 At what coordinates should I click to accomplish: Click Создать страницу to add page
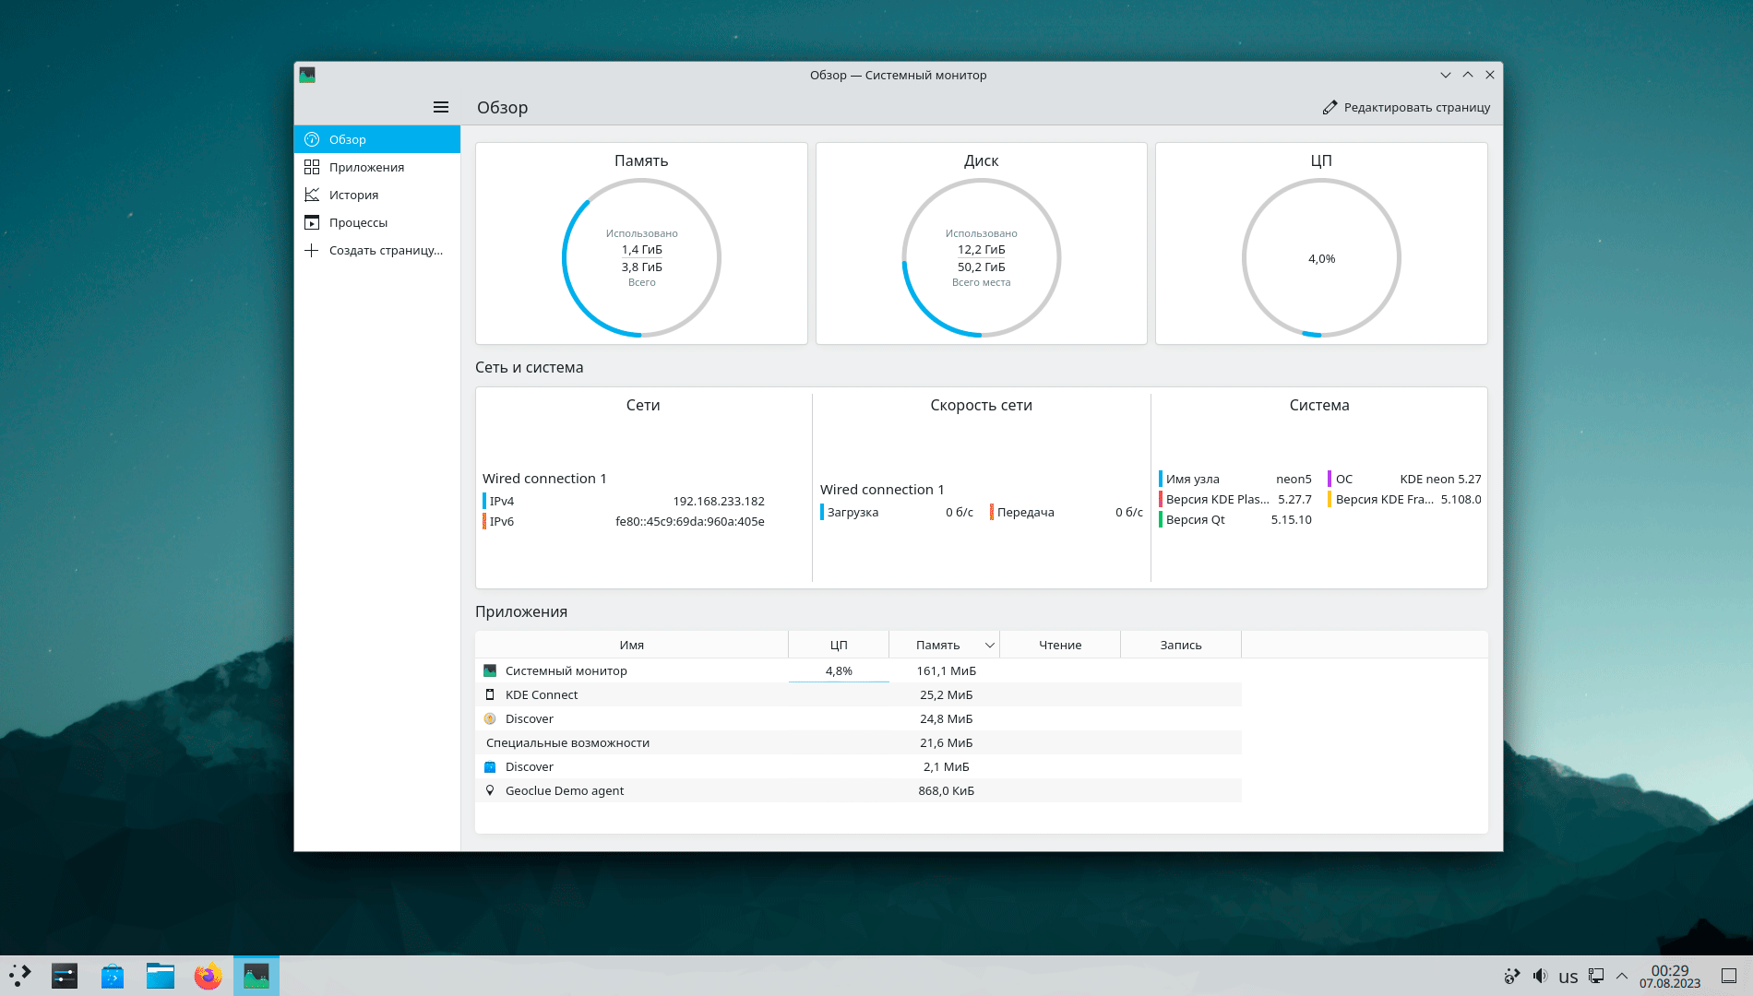[385, 250]
